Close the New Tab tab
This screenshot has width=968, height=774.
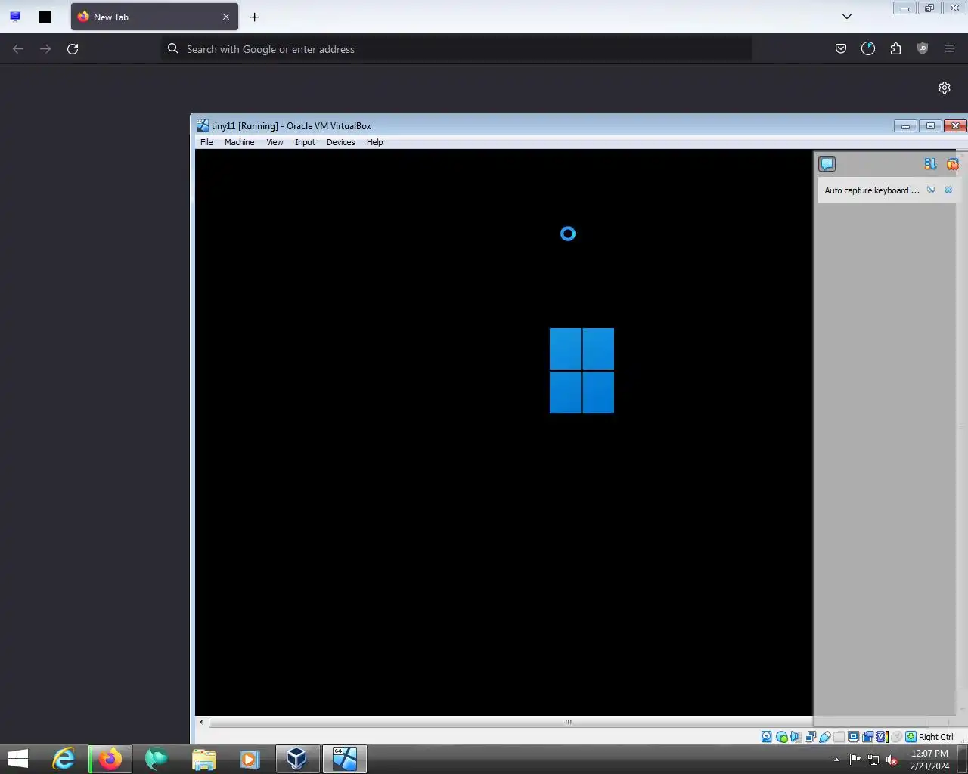[225, 17]
